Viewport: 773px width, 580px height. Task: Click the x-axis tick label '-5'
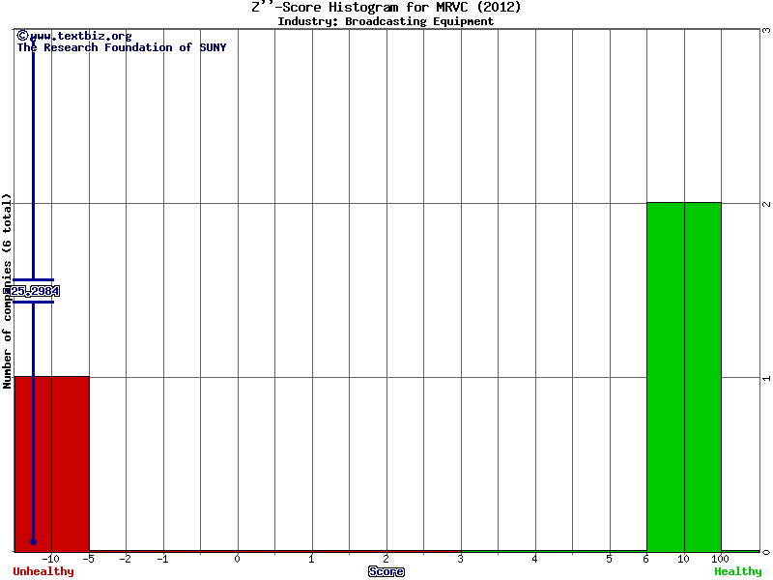click(x=88, y=559)
